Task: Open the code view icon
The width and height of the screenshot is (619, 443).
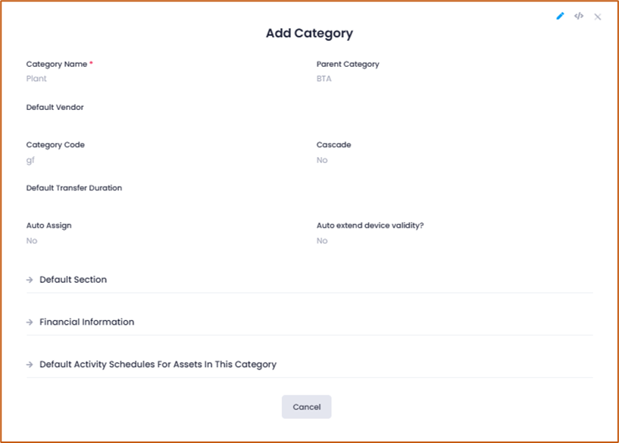Action: [x=579, y=16]
